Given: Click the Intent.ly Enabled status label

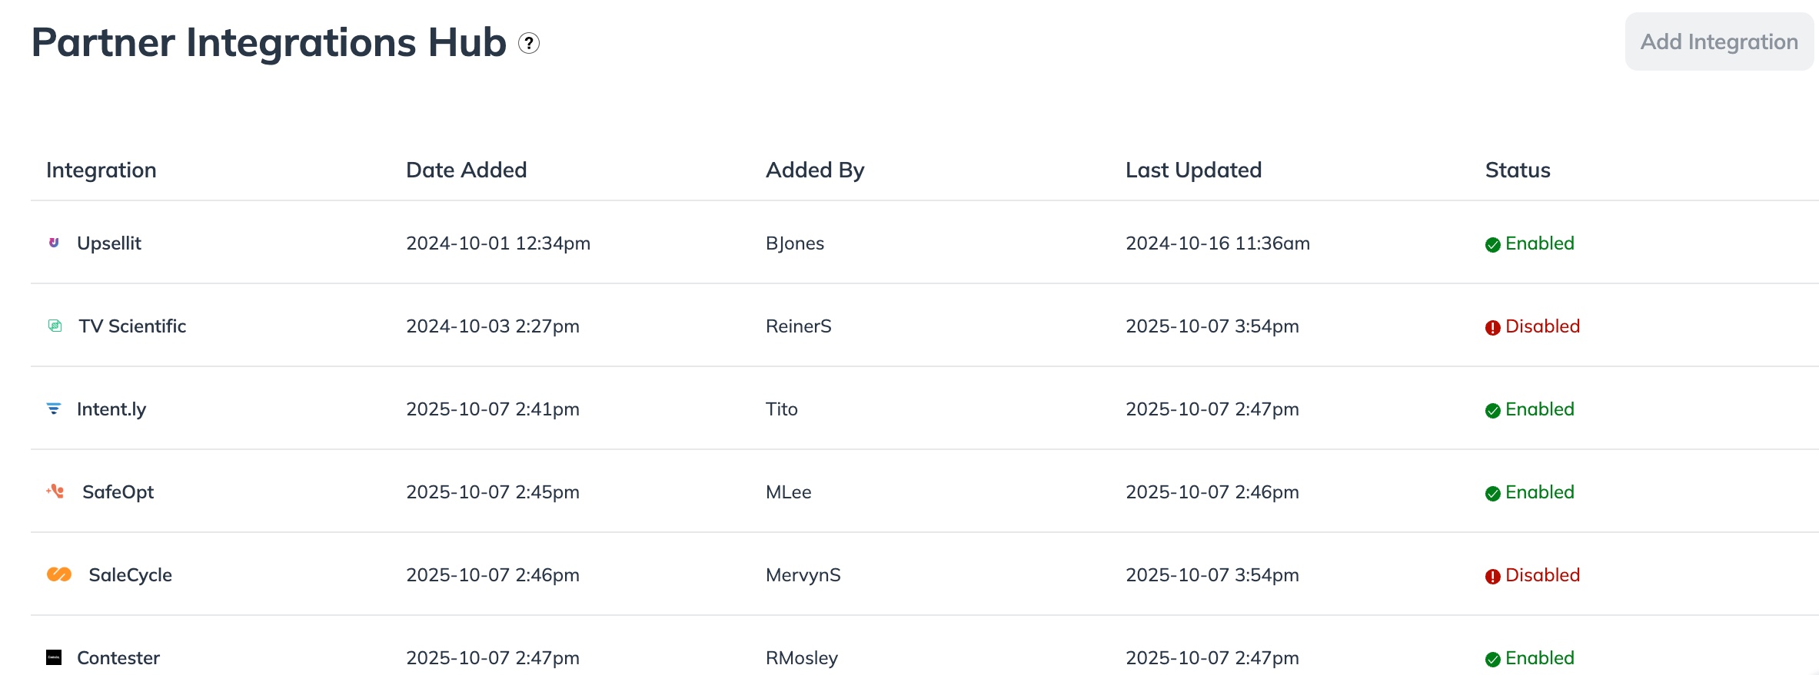Looking at the screenshot, I should [1539, 409].
